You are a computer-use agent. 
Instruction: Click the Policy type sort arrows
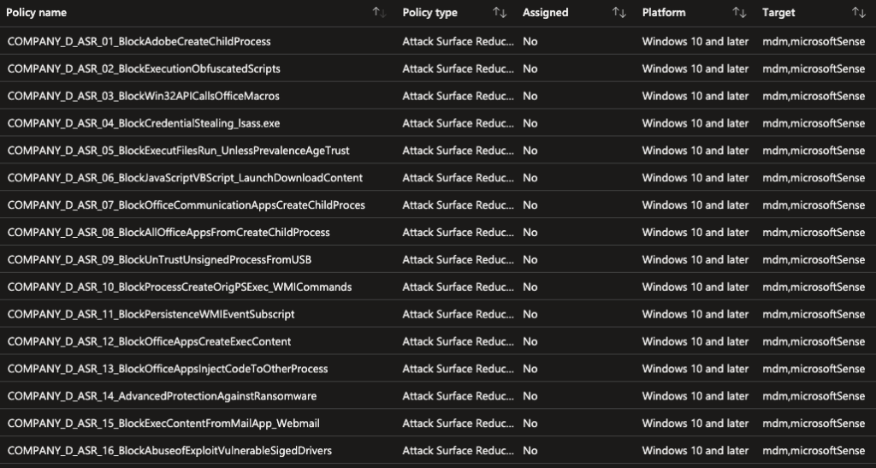499,13
